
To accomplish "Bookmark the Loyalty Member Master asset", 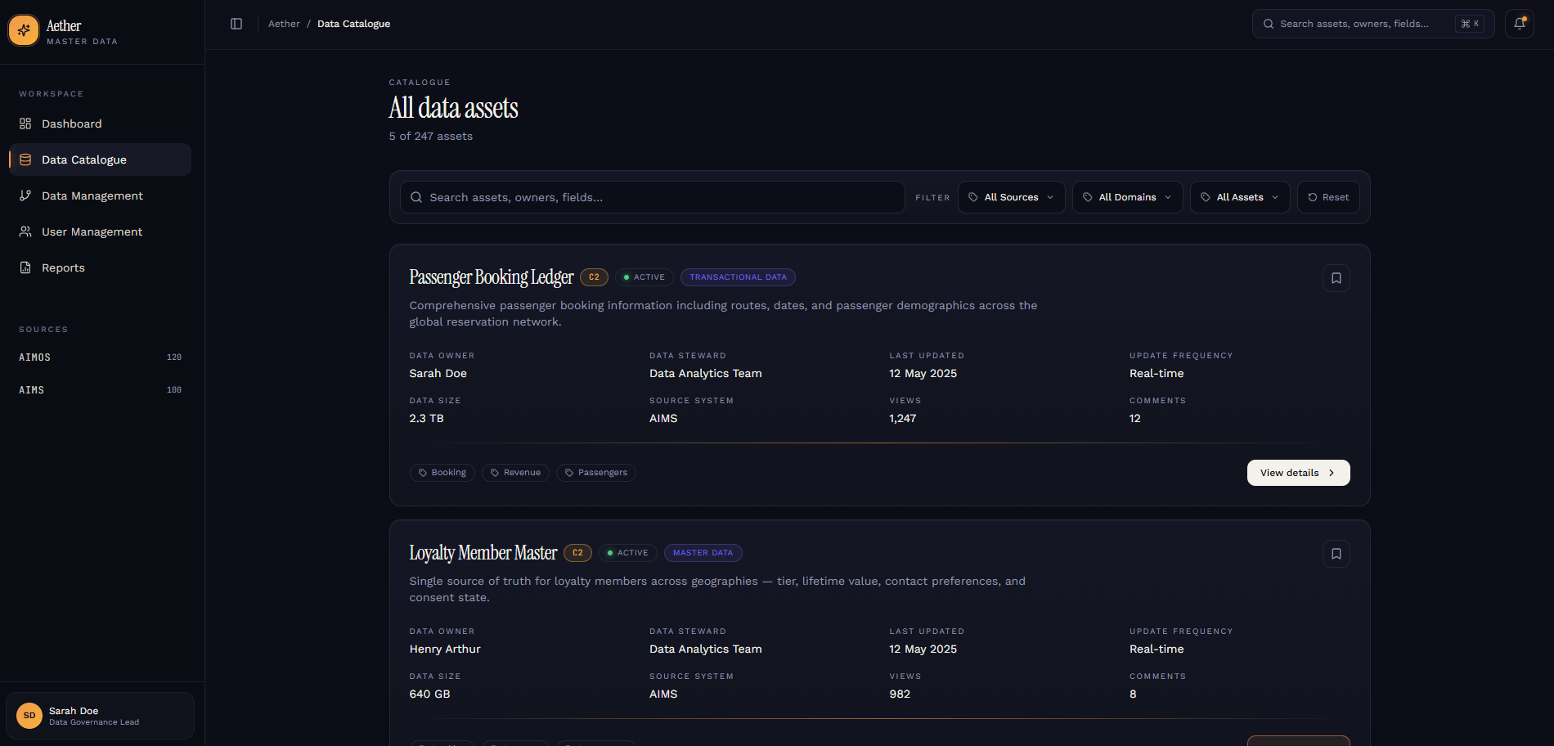I will 1336,554.
